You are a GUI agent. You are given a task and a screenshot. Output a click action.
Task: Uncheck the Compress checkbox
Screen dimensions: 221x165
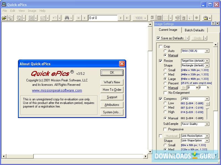161,99
